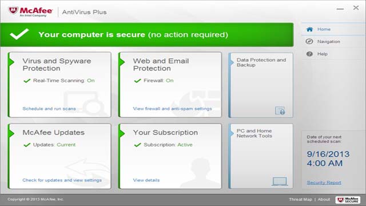View details of your subscription
The height and width of the screenshot is (206, 366).
[146, 180]
